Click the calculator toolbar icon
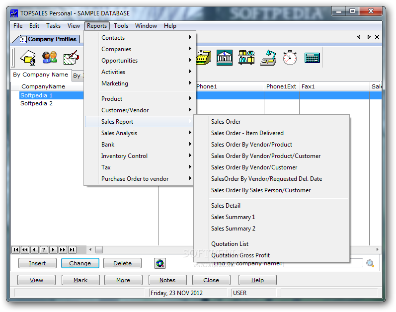The width and height of the screenshot is (396, 312). [312, 58]
